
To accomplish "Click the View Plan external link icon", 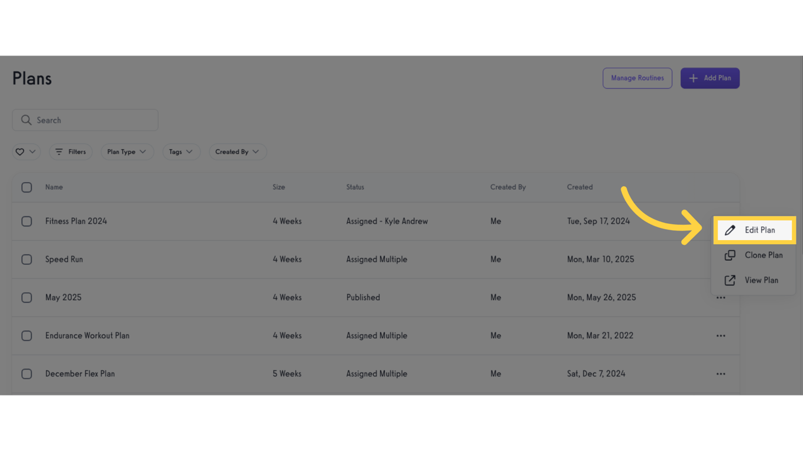I will (x=730, y=280).
